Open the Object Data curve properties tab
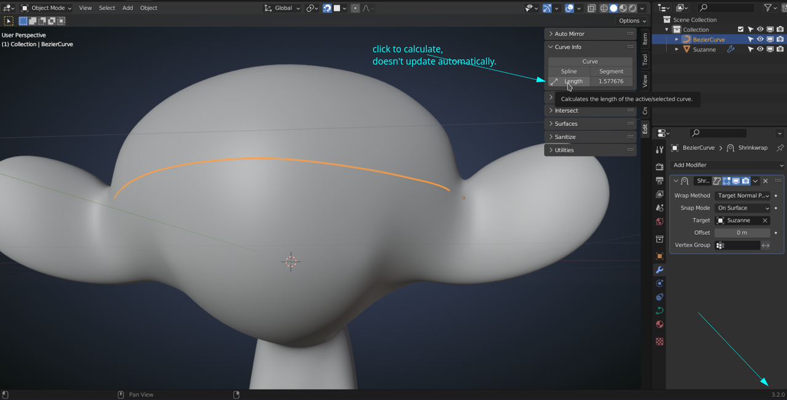787x400 pixels. [x=660, y=311]
